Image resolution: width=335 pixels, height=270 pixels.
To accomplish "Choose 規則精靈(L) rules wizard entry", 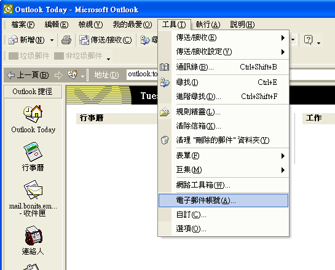I will (224, 112).
